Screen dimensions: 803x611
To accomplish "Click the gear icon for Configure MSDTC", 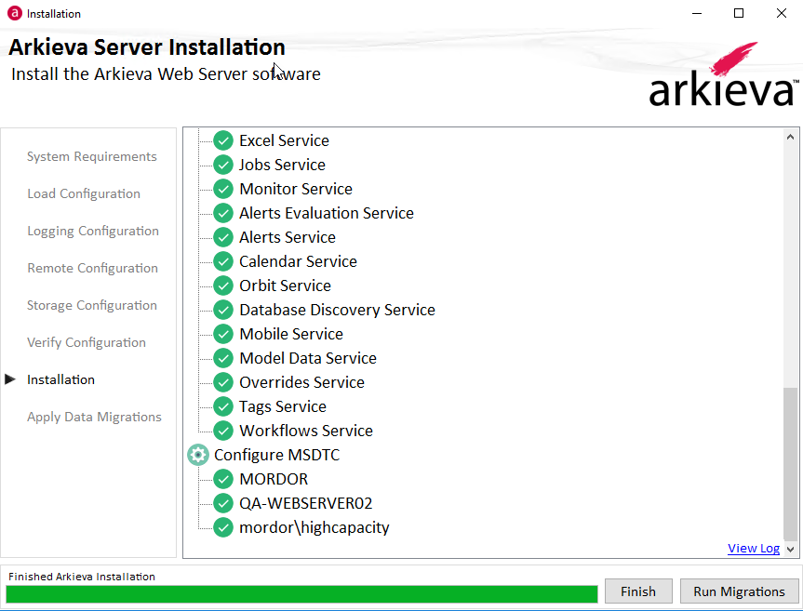I will tap(197, 455).
